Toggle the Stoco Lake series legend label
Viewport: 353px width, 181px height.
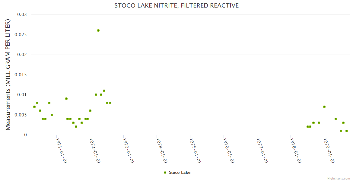point(180,173)
